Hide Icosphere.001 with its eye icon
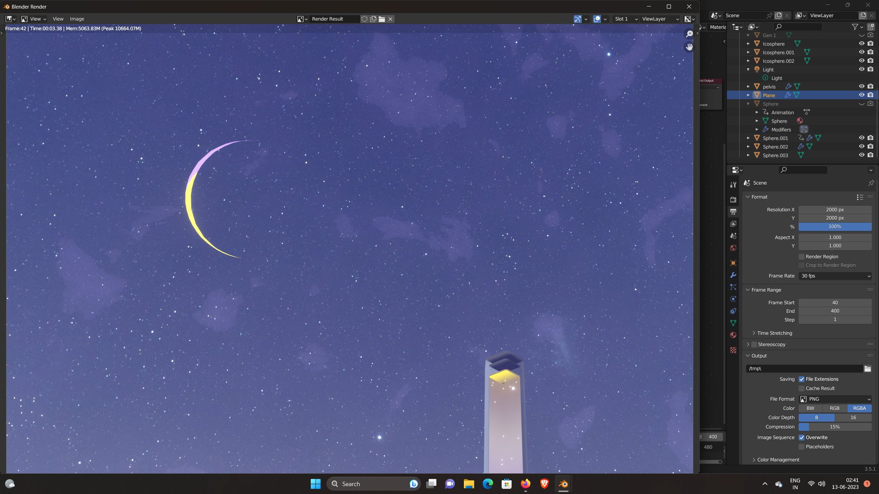 [861, 52]
